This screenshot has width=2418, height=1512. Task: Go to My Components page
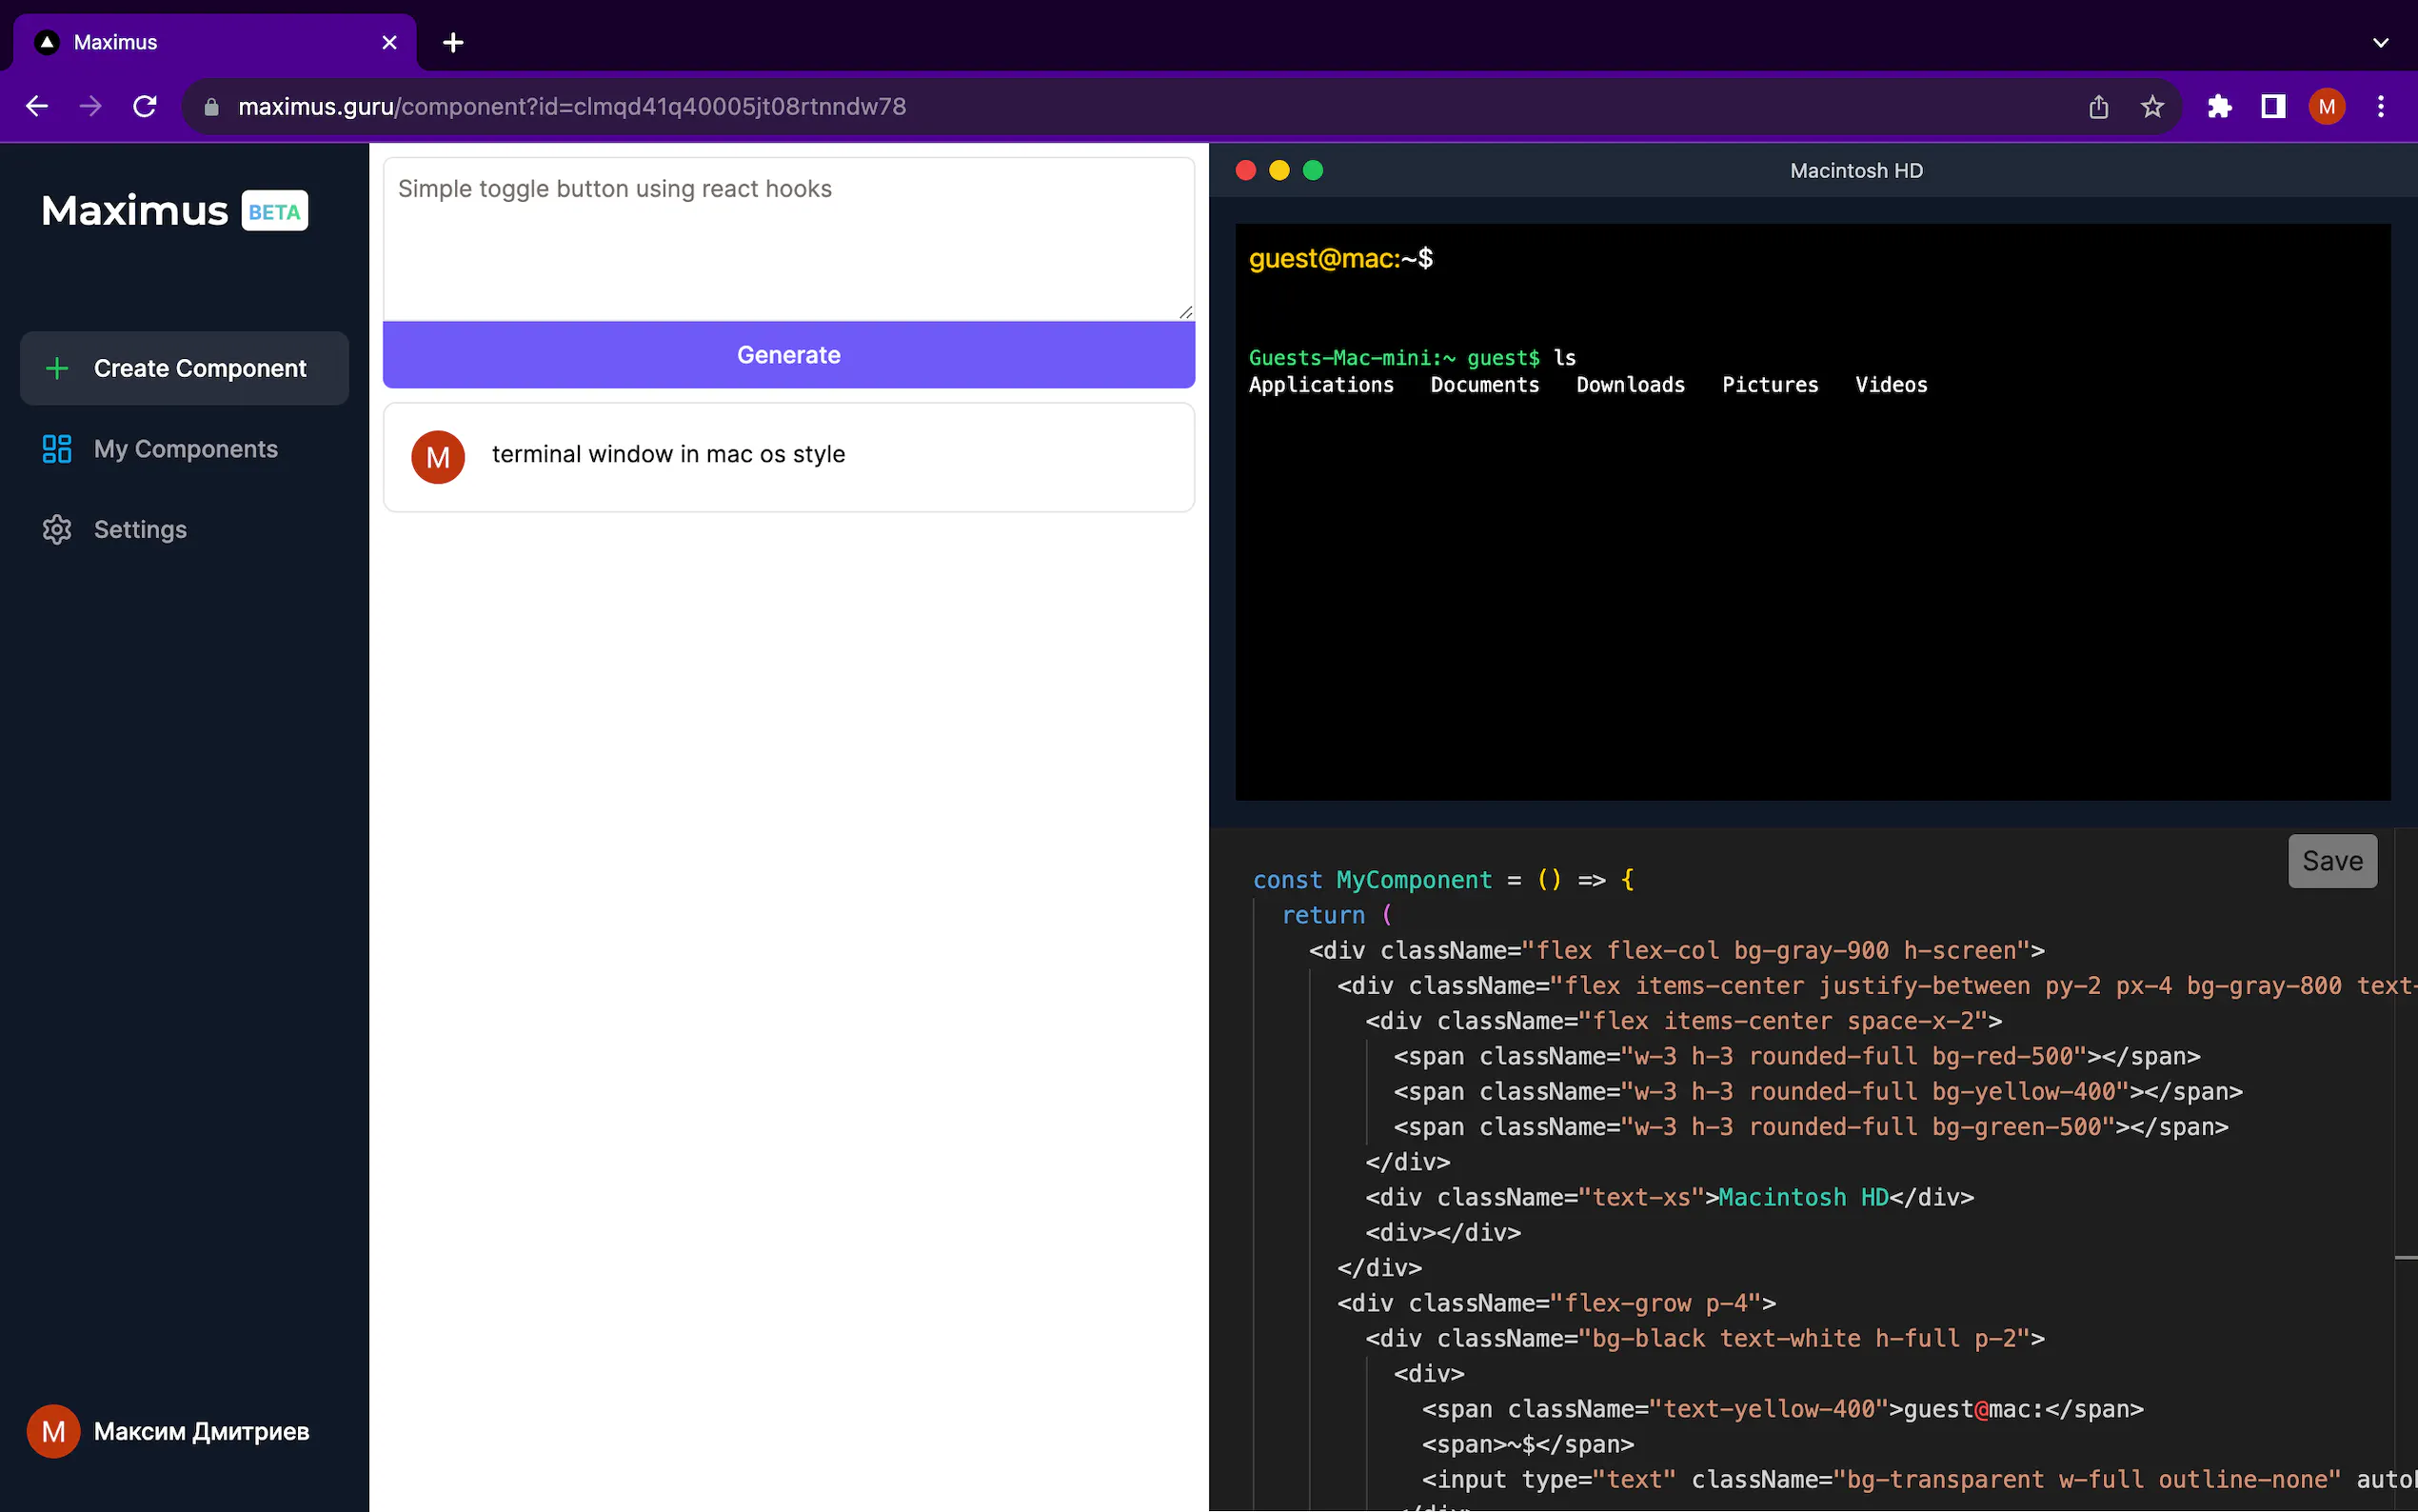pos(185,449)
